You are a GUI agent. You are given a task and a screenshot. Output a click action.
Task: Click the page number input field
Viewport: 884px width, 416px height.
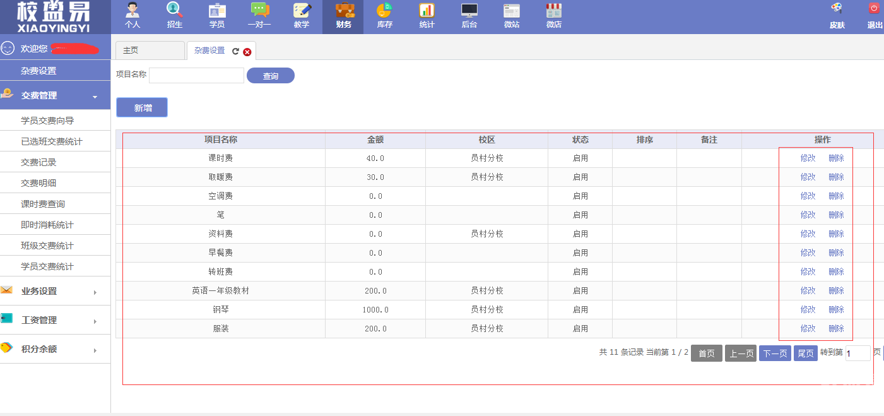pyautogui.click(x=857, y=354)
